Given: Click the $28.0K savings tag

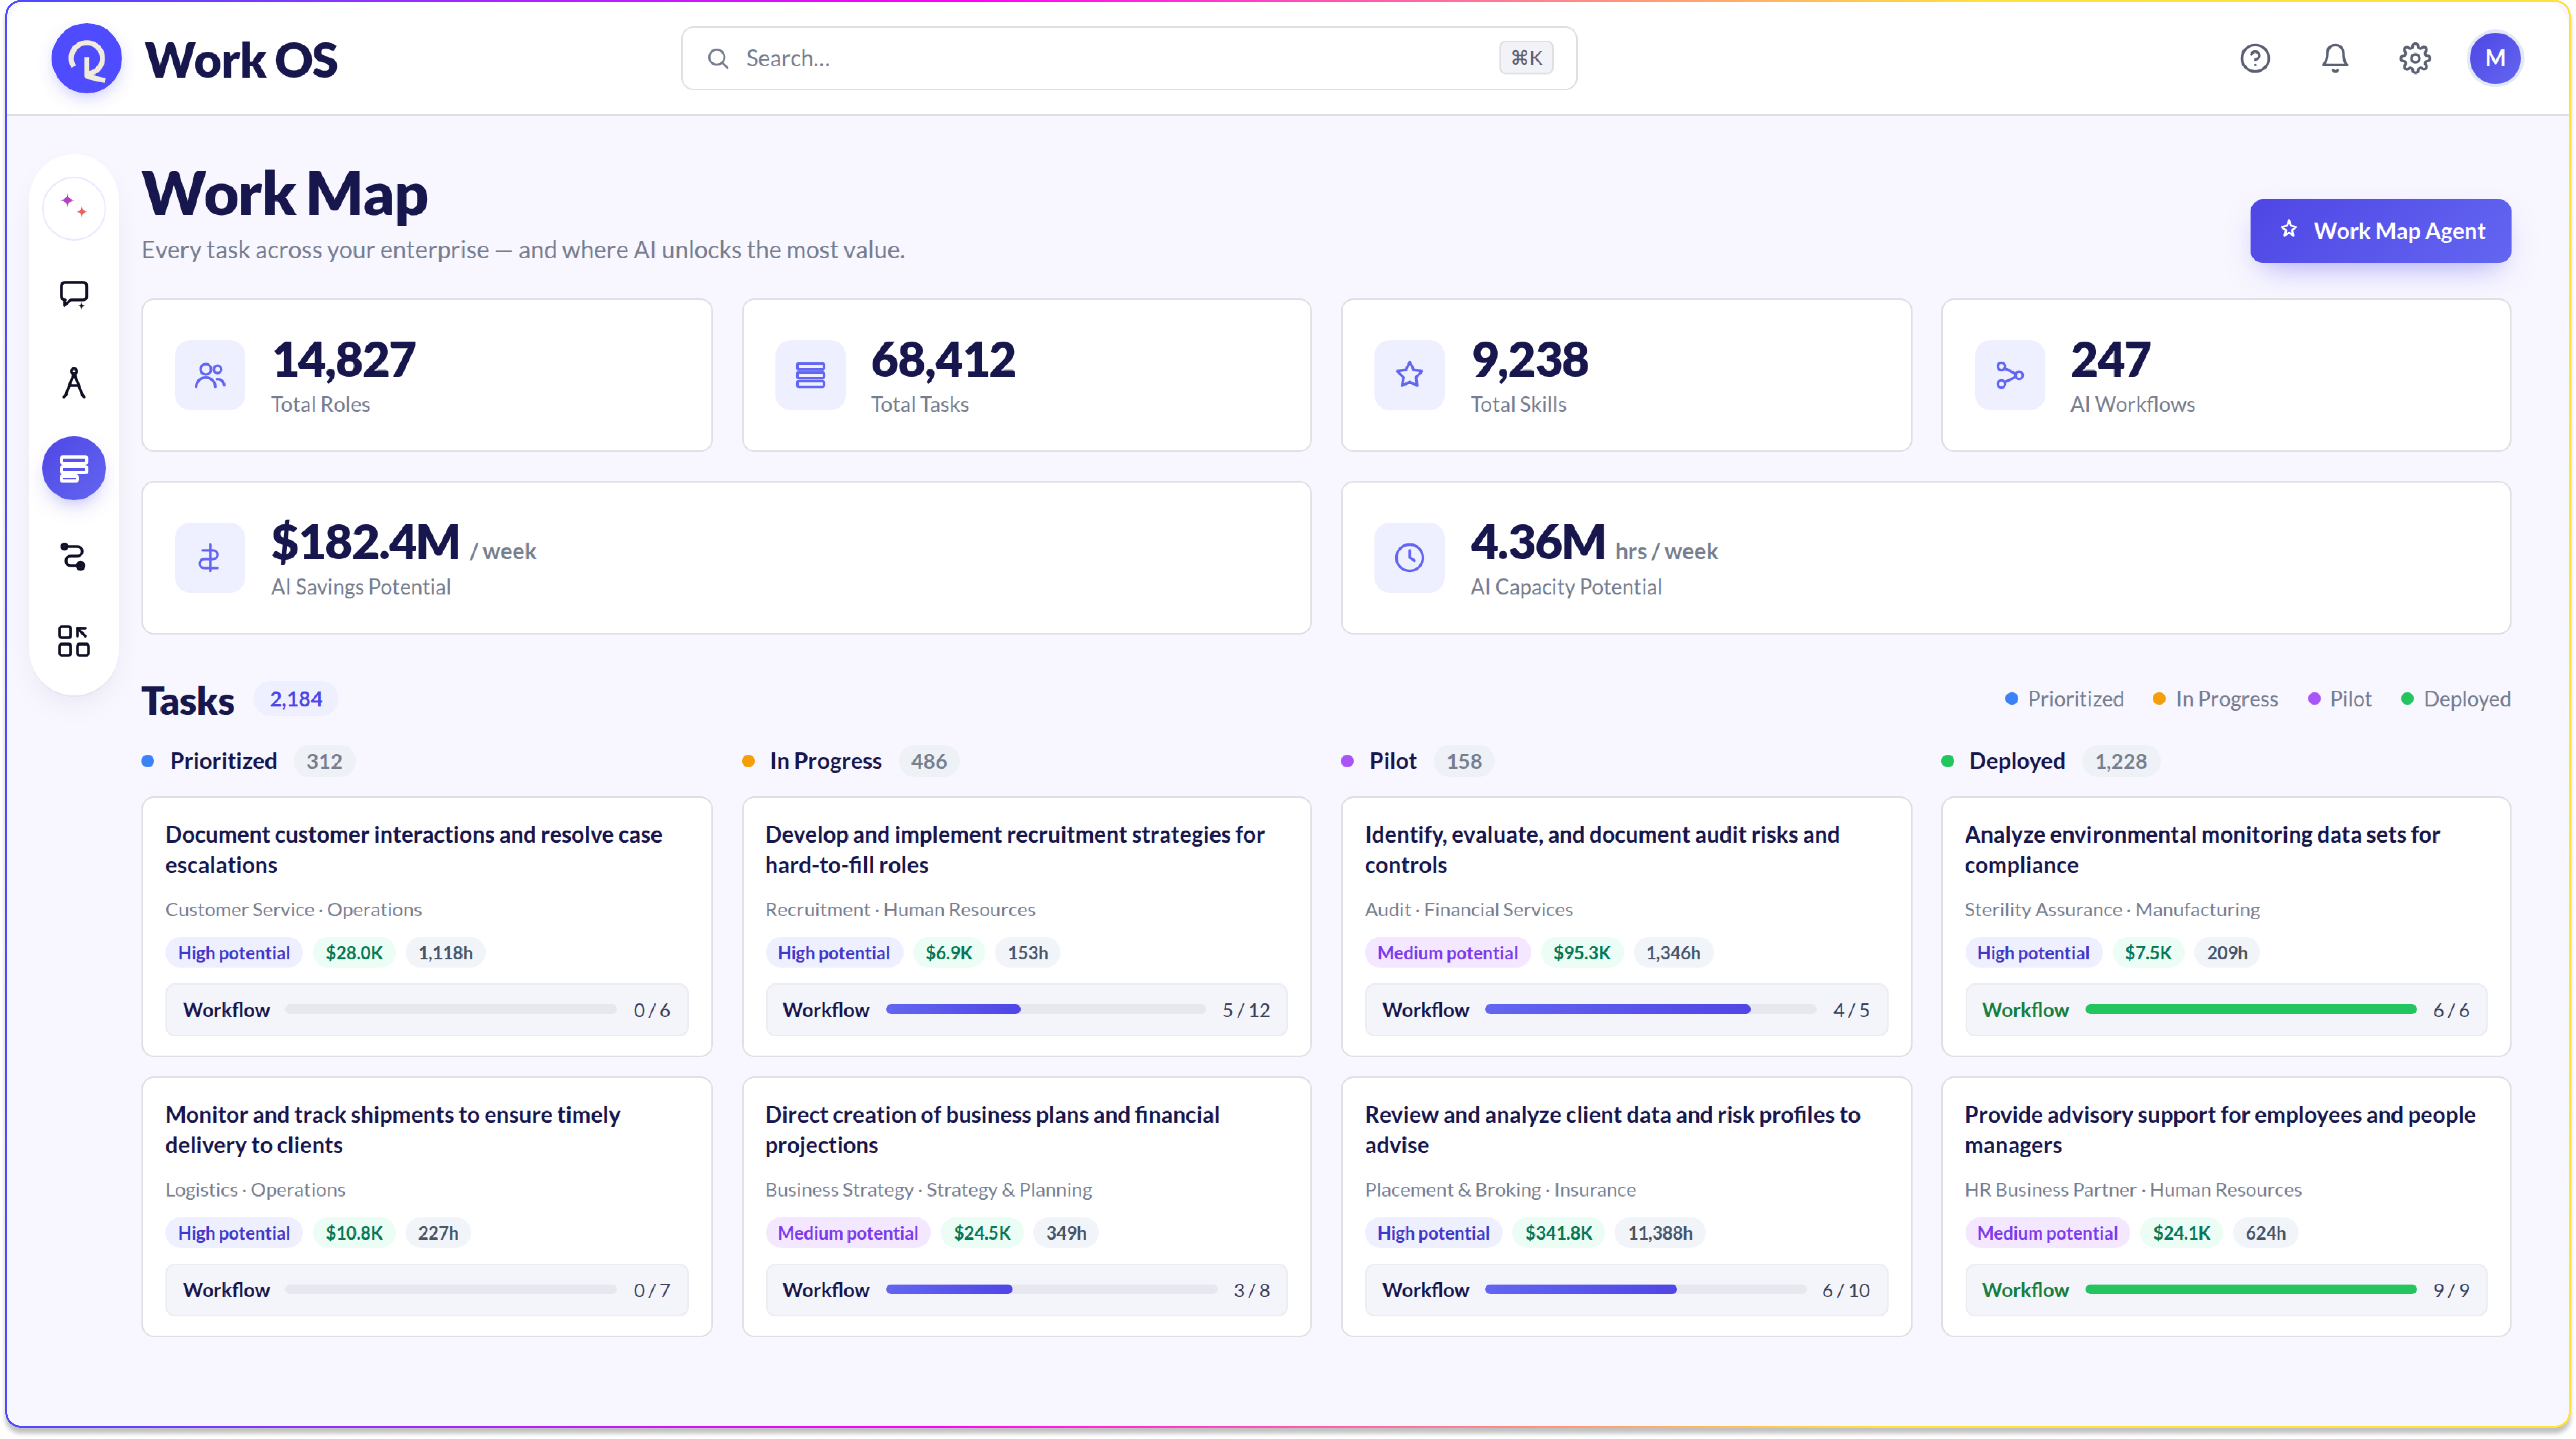Looking at the screenshot, I should [354, 953].
